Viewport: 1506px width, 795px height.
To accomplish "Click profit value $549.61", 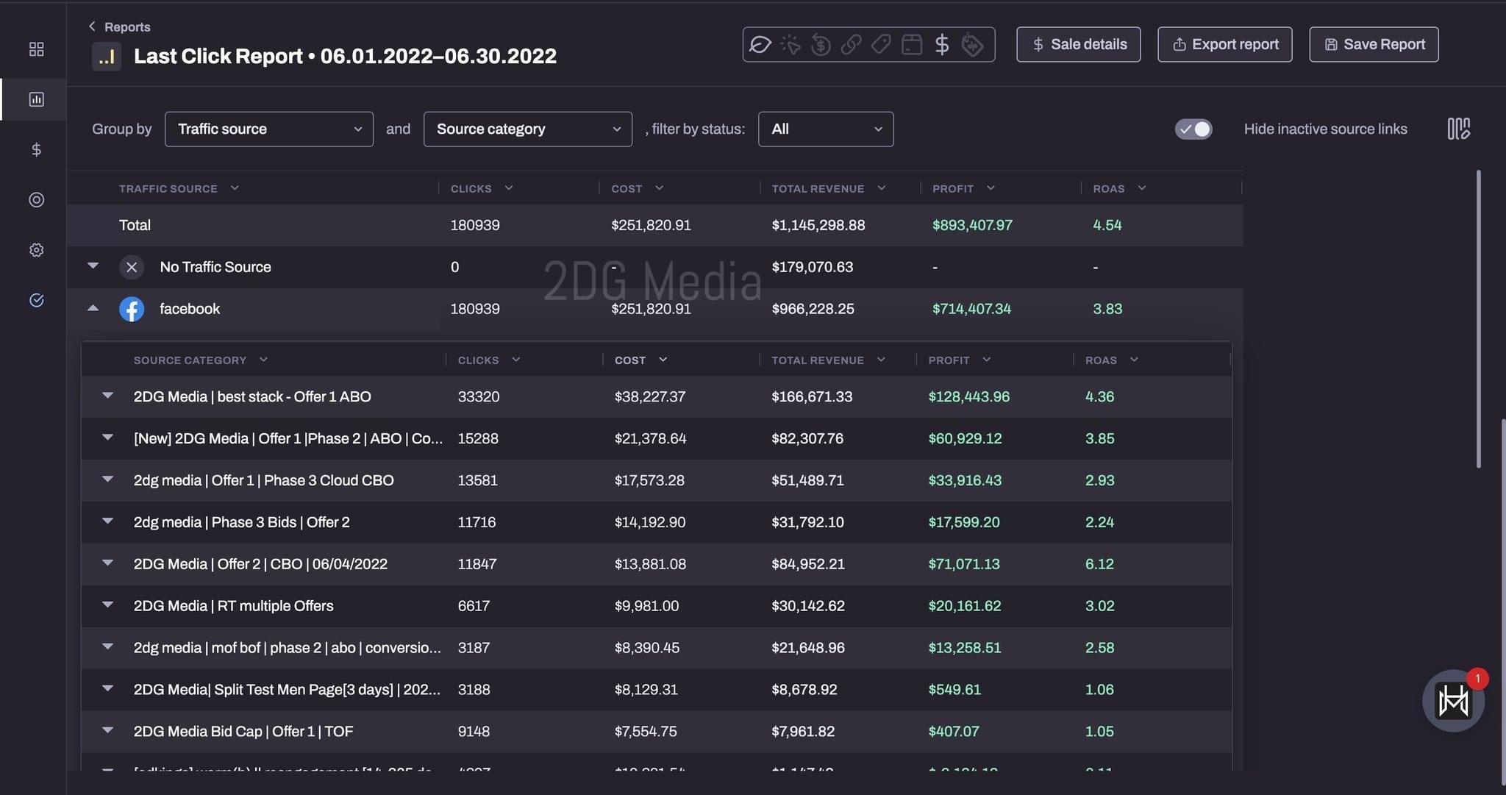I will 954,690.
